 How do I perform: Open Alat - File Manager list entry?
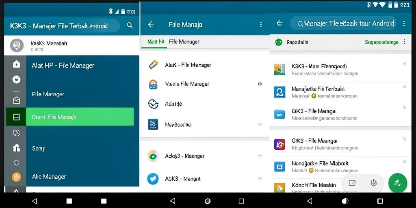point(204,65)
